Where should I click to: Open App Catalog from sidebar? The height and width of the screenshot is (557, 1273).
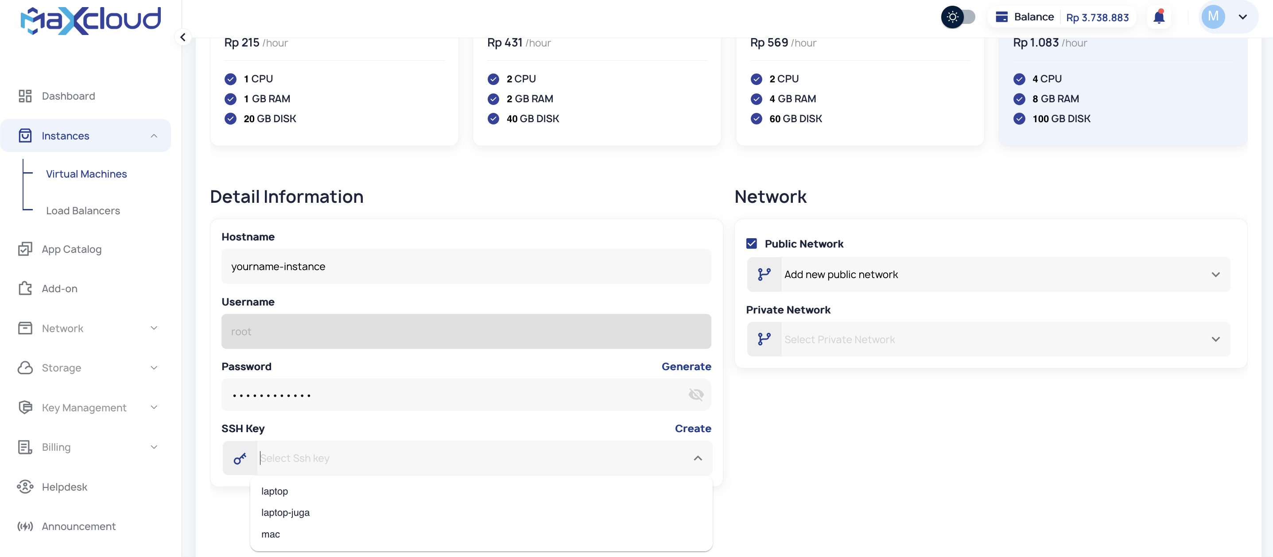[x=72, y=249]
